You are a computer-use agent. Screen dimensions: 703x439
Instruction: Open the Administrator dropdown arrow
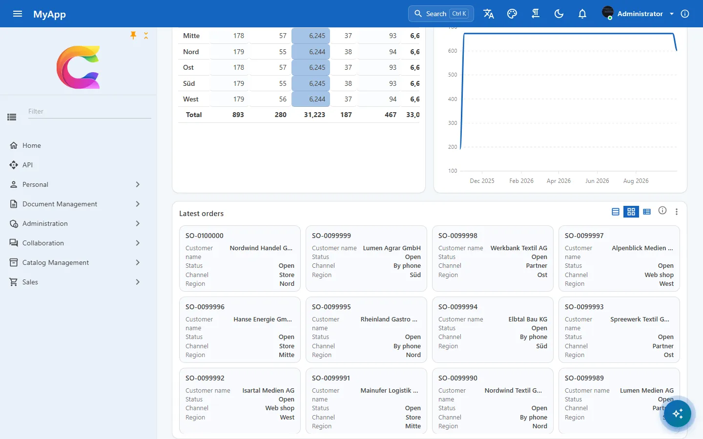coord(672,14)
